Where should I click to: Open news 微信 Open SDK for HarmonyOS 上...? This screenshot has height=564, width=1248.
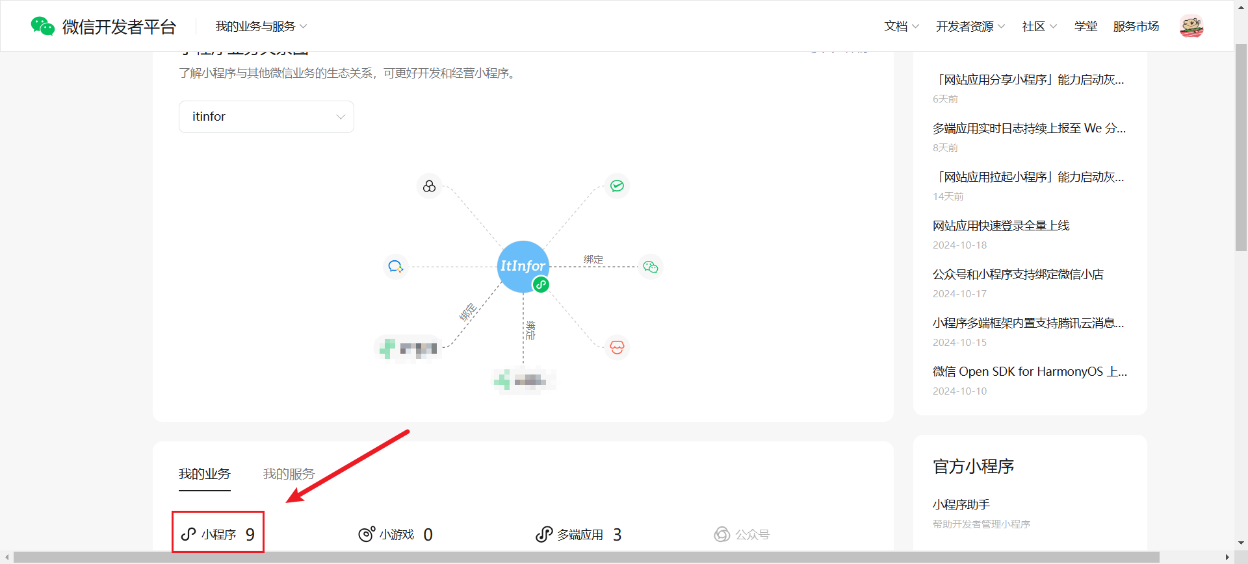[x=1030, y=372]
